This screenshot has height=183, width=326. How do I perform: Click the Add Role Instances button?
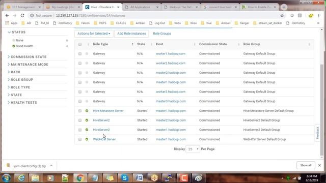click(131, 34)
